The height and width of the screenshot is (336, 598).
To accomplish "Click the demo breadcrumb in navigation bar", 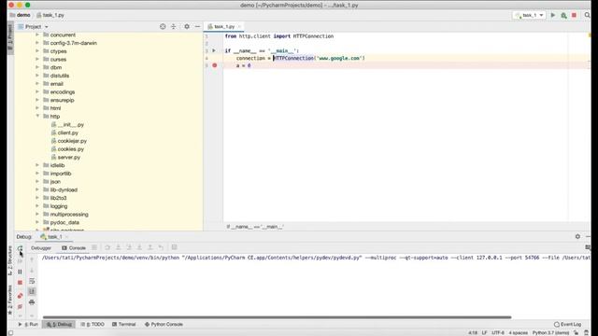I will [20, 15].
